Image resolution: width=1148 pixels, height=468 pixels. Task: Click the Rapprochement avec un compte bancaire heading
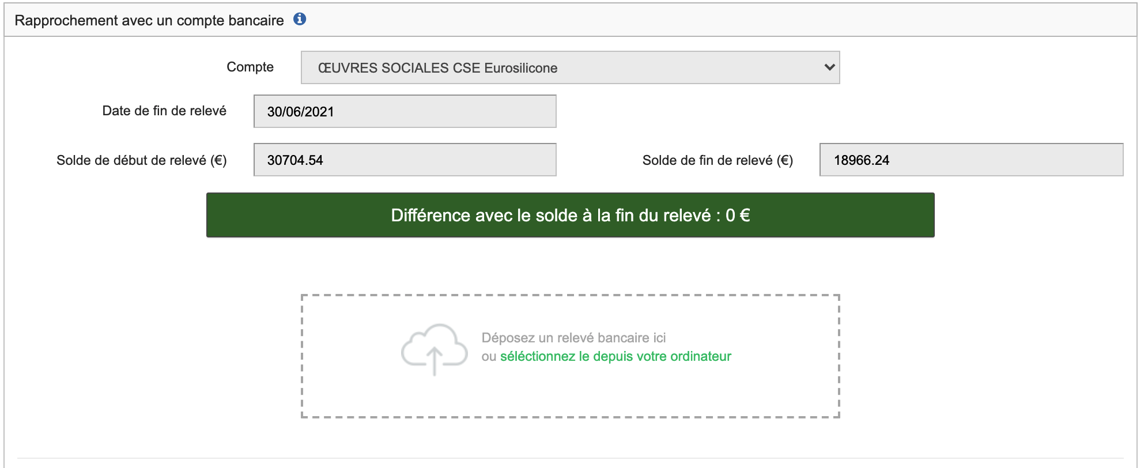149,20
